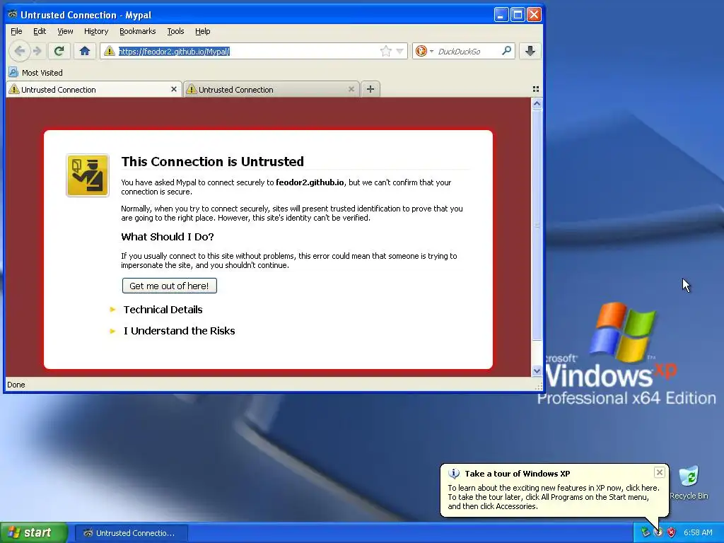This screenshot has height=543, width=724.
Task: Click the balloon info icon
Action: tap(454, 473)
